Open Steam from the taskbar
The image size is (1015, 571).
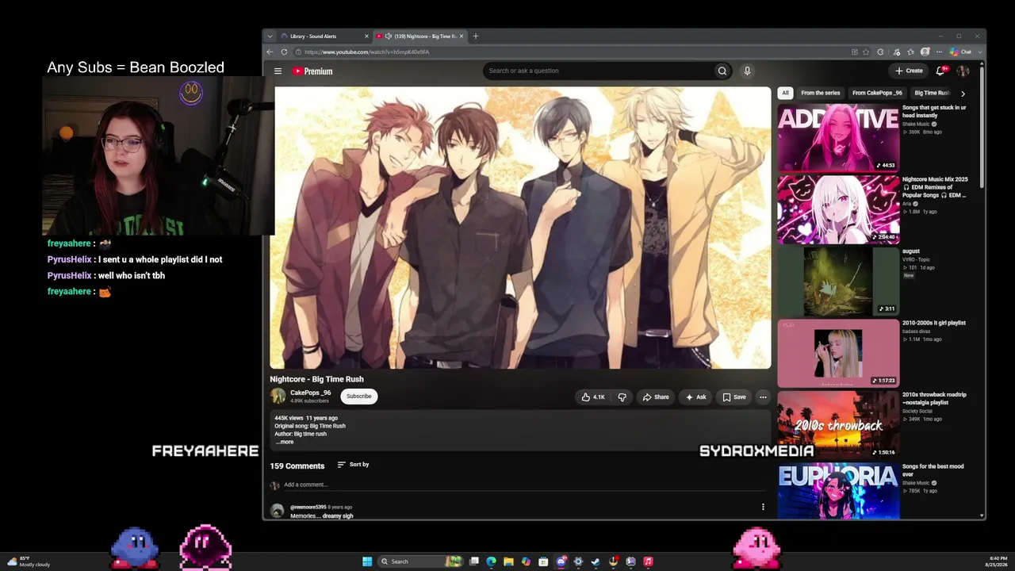[x=596, y=561]
